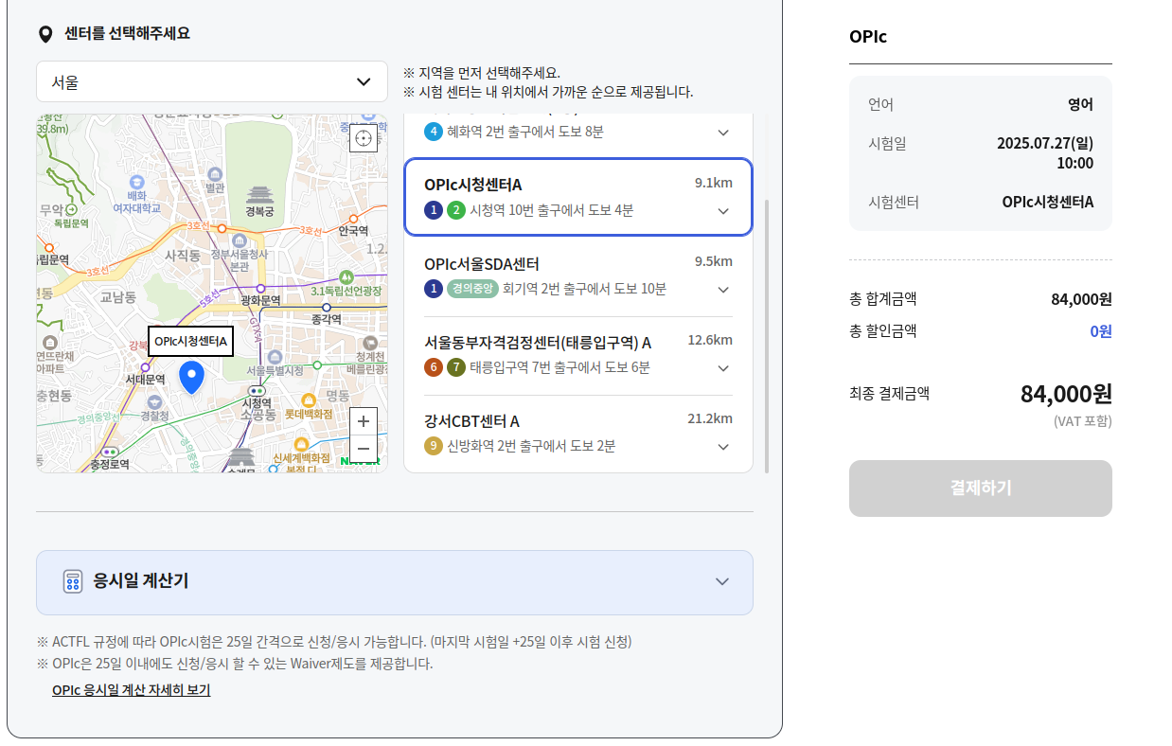Click the location pin icon next to 센터를 선택해주세요
The width and height of the screenshot is (1172, 746).
pyautogui.click(x=44, y=33)
